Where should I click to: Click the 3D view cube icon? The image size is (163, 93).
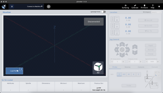98,68
